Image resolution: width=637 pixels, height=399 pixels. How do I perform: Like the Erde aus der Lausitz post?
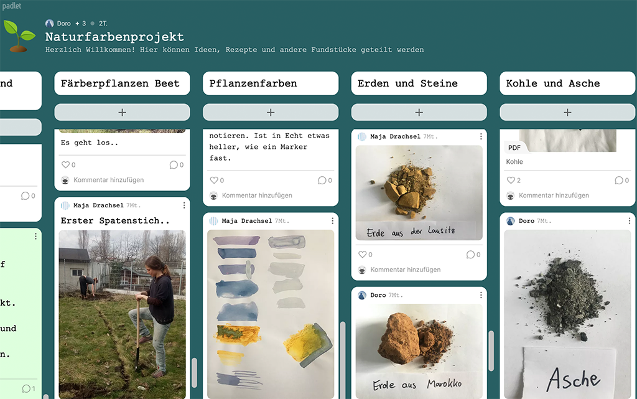tap(362, 255)
